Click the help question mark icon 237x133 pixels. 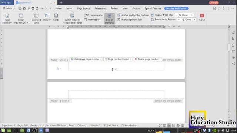224,8
